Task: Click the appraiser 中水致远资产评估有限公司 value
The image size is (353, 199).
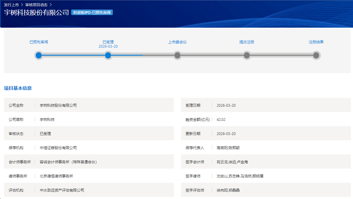Action: click(x=62, y=190)
